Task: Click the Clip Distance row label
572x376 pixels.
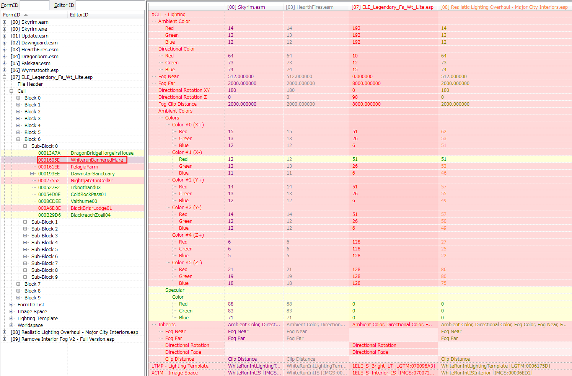Action: [x=179, y=359]
